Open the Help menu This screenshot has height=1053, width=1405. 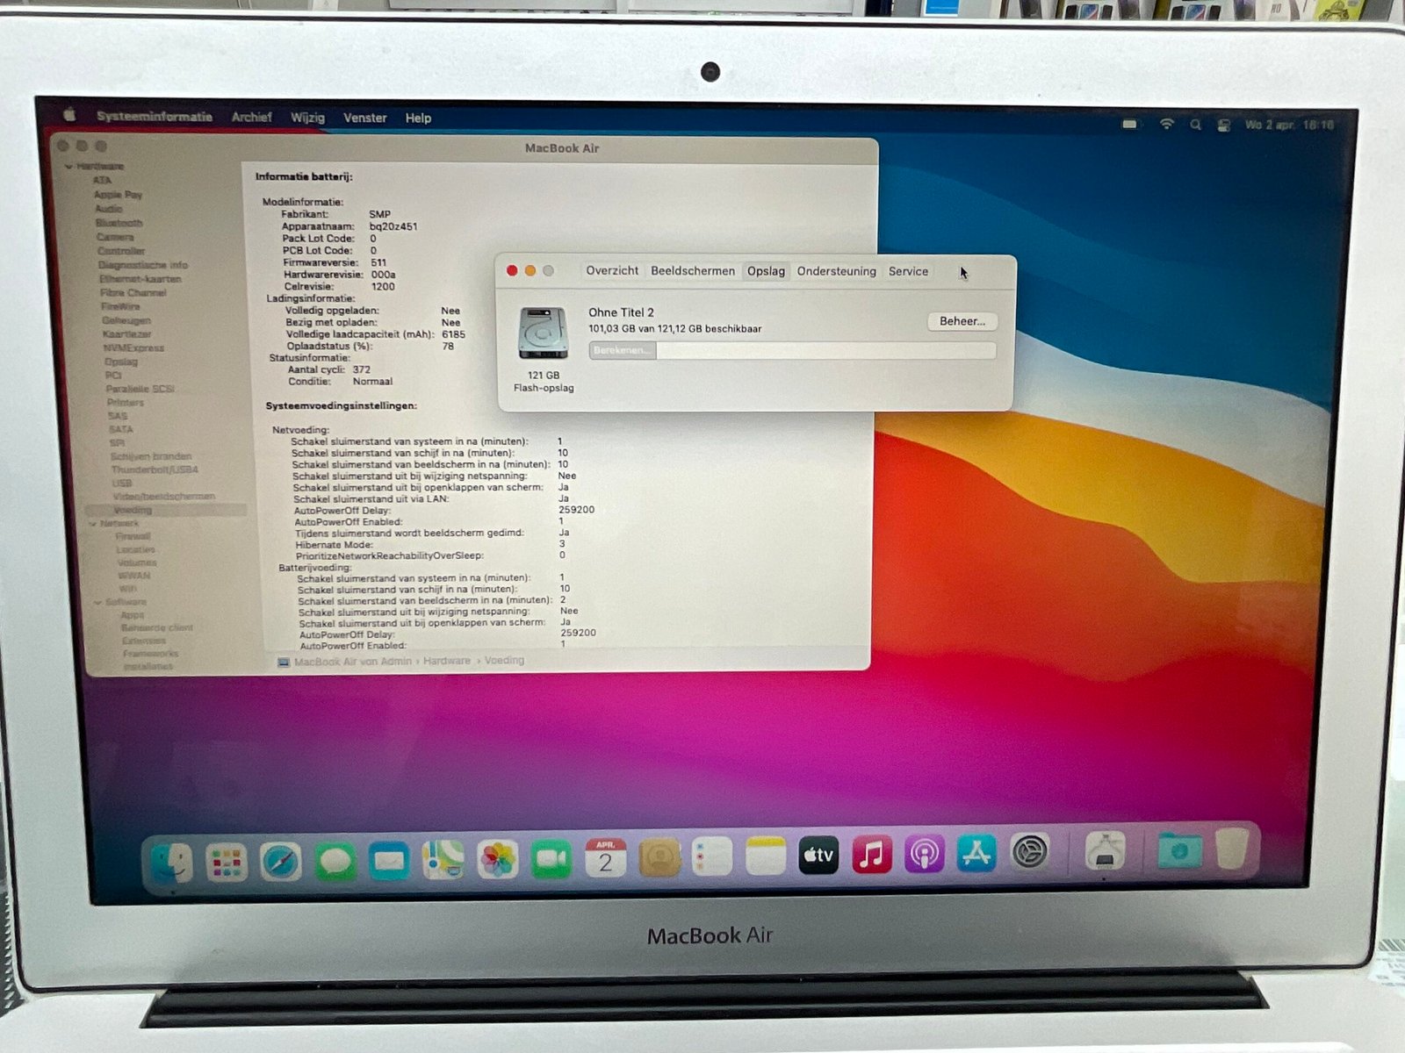418,118
